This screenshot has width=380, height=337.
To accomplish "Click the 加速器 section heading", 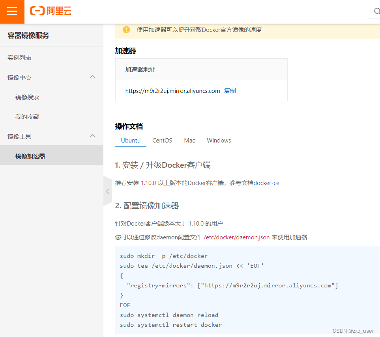I will click(x=125, y=51).
